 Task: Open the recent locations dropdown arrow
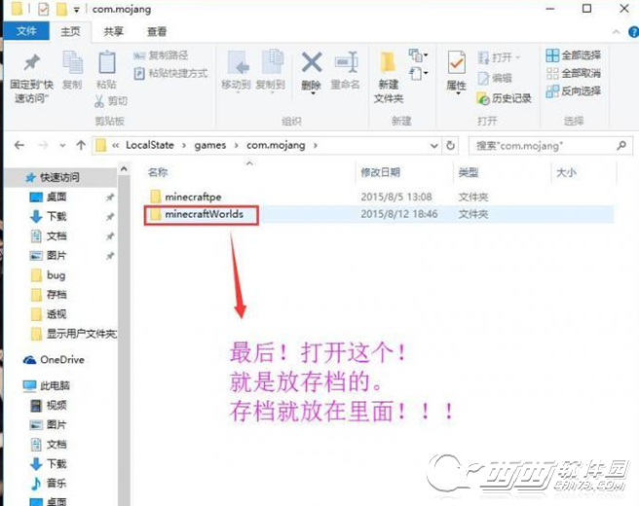62,145
